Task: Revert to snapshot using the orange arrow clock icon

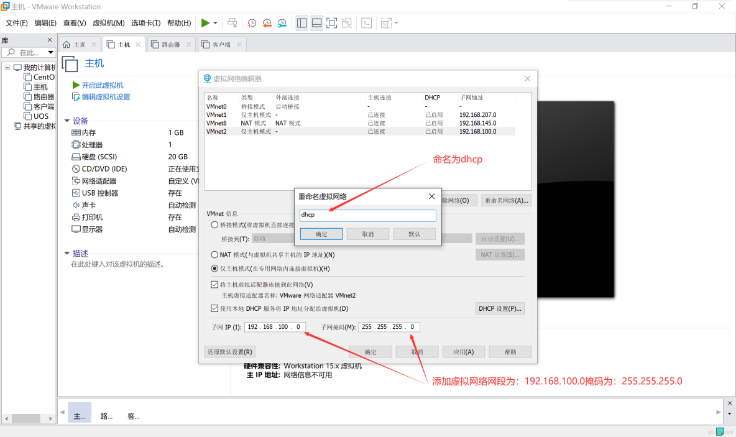Action: click(267, 23)
